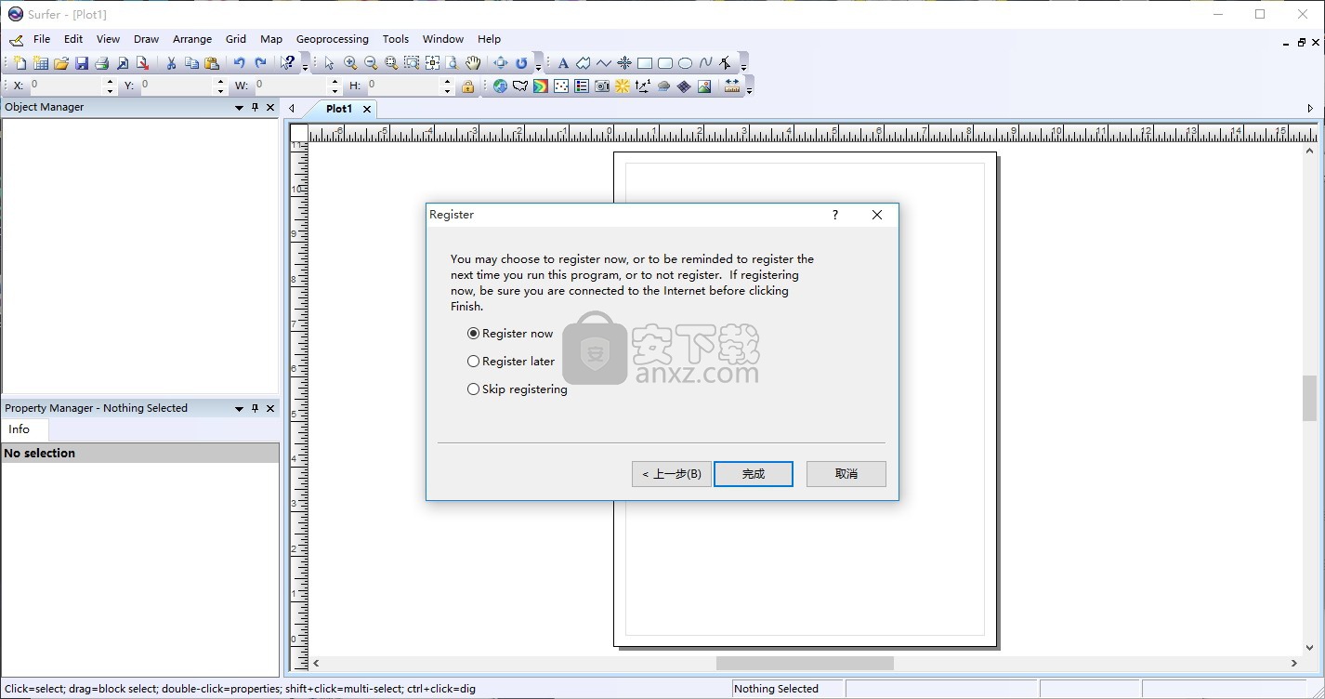The width and height of the screenshot is (1325, 699).
Task: Cut selection with scissors icon
Action: coord(171,63)
